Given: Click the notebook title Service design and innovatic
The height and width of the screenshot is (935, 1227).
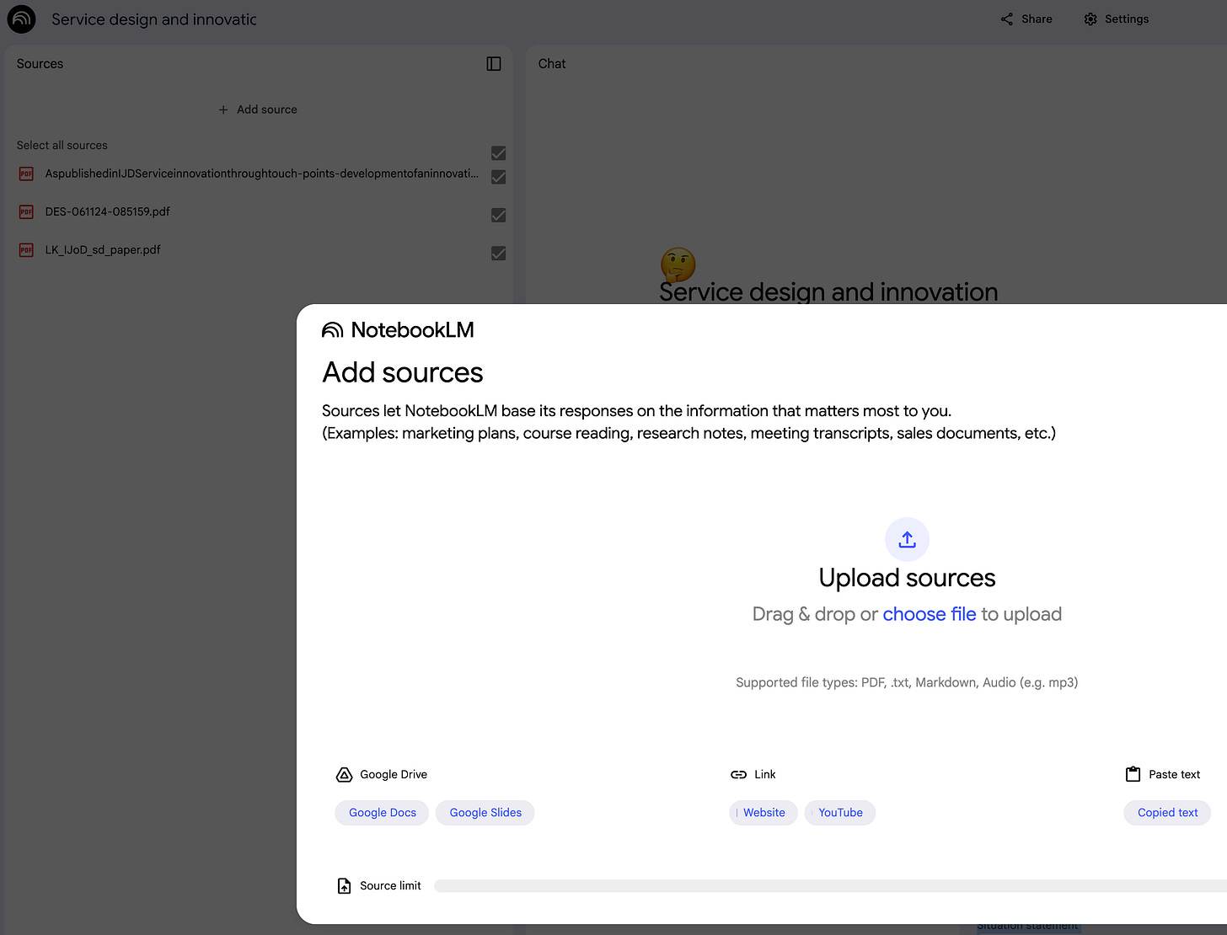Looking at the screenshot, I should (x=154, y=19).
